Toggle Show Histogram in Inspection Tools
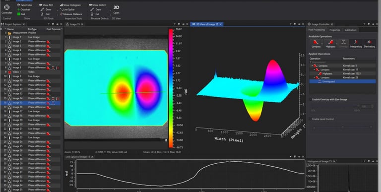The height and width of the screenshot is (192, 381). pyautogui.click(x=70, y=5)
